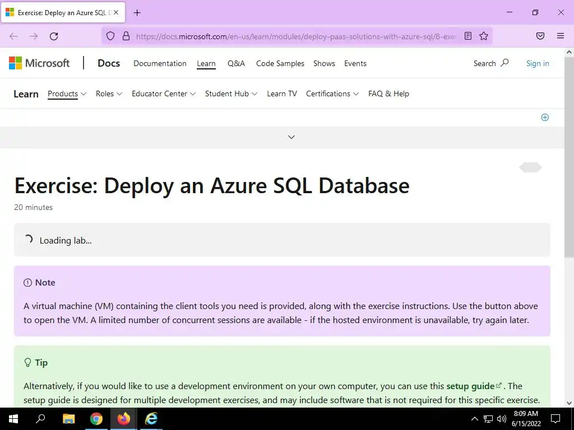
Task: Open a new tab with plus button
Action: (x=137, y=13)
